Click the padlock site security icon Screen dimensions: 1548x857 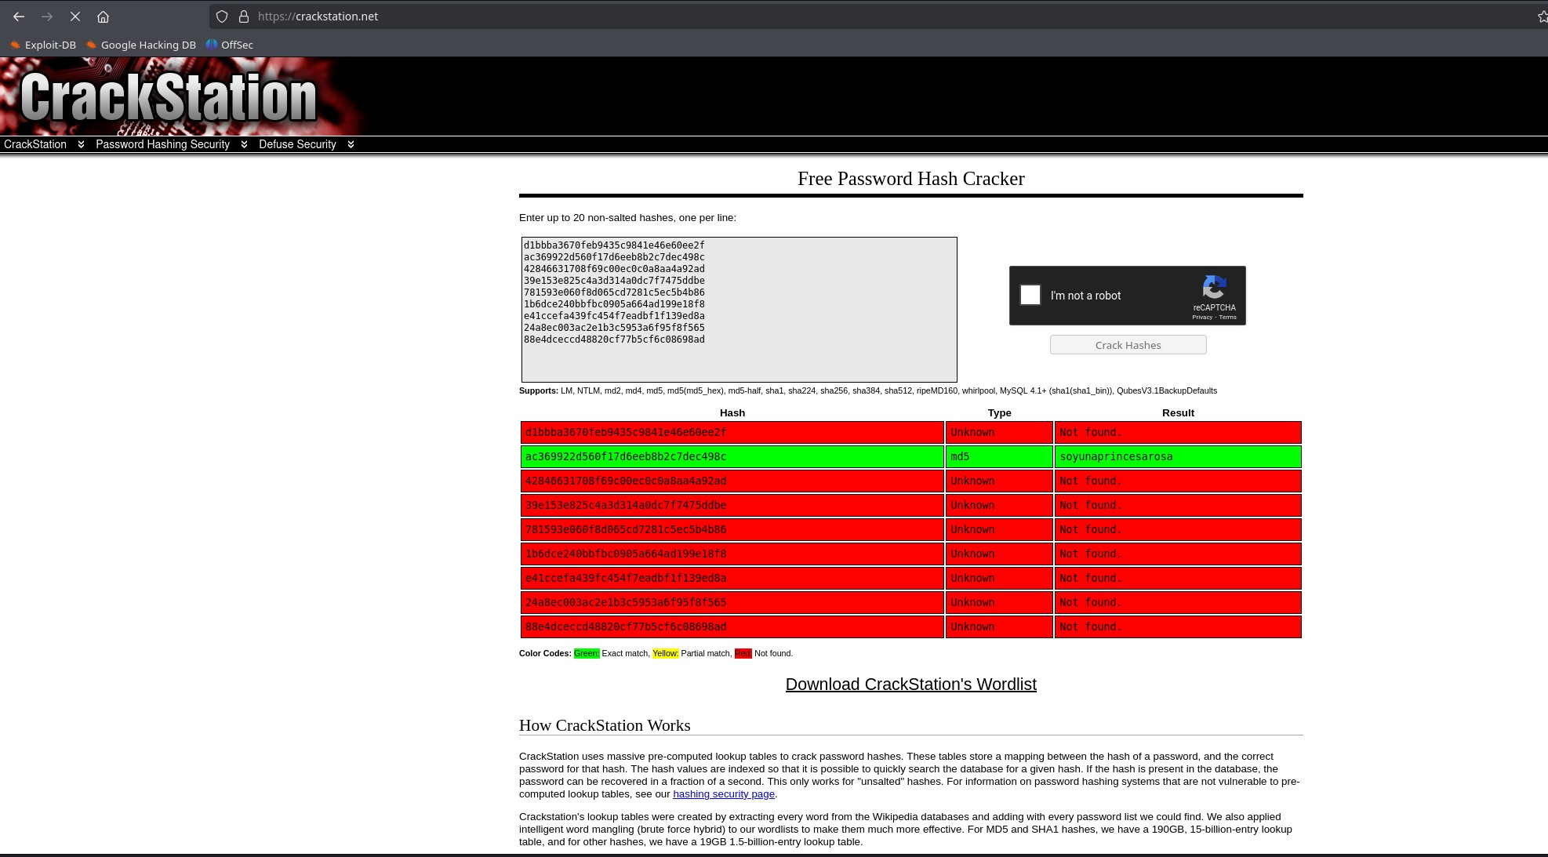(243, 16)
